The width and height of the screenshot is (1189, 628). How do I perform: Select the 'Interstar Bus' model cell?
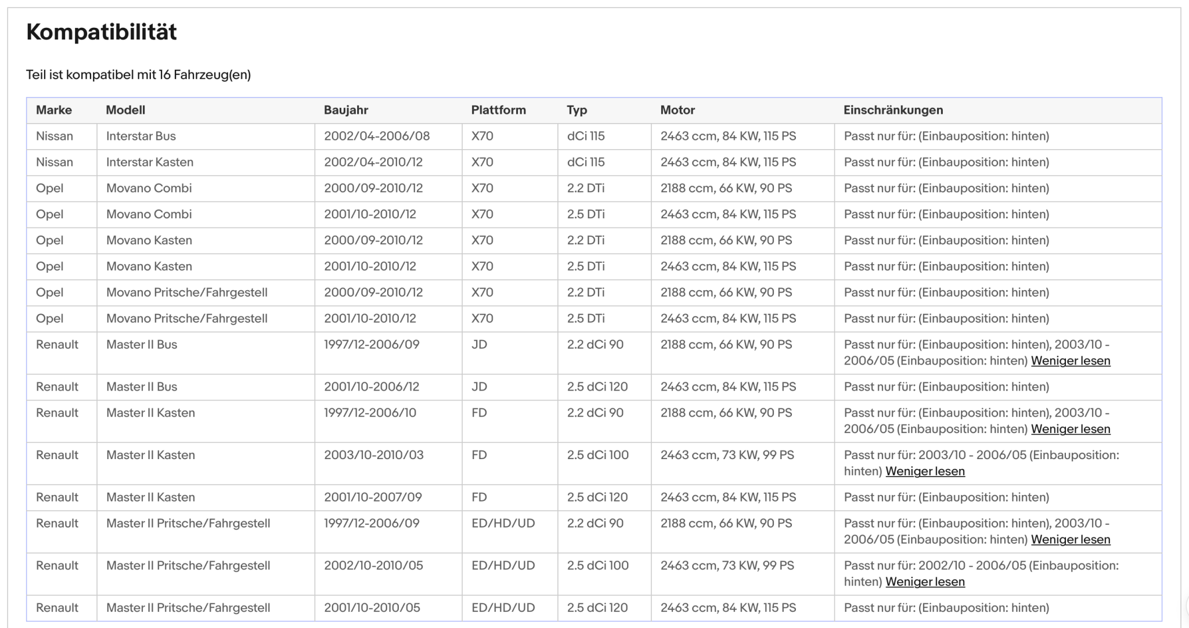pyautogui.click(x=141, y=136)
